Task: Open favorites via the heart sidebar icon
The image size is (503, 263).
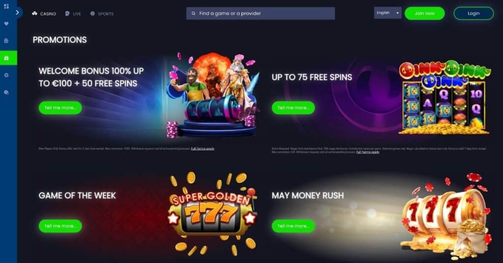Action: pos(6,24)
